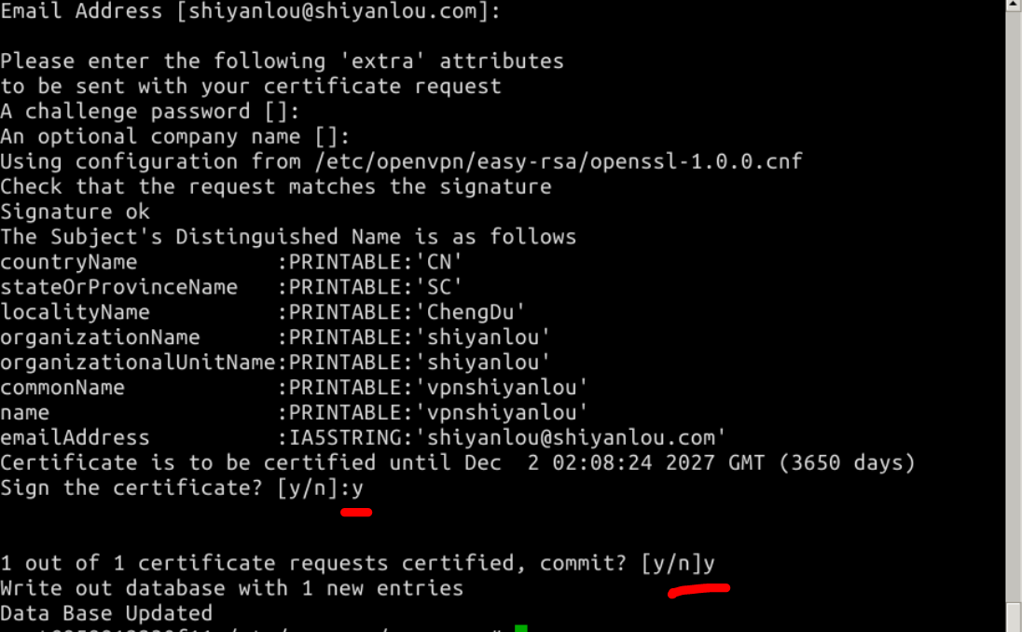The width and height of the screenshot is (1022, 632).
Task: Click the 'Data Base Updated' line
Action: tap(106, 613)
